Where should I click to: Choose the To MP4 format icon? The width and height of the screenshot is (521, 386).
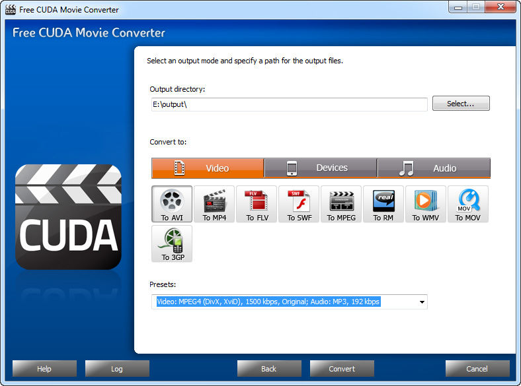pyautogui.click(x=214, y=204)
